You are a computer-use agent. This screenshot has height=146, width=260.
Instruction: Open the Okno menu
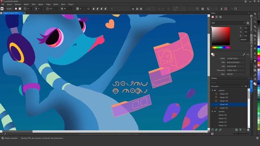coord(63,4)
